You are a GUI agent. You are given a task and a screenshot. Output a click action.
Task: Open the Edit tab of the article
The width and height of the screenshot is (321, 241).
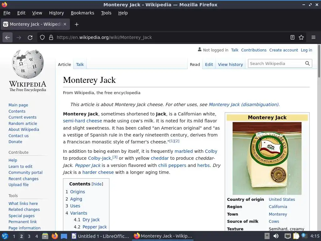[x=209, y=65]
